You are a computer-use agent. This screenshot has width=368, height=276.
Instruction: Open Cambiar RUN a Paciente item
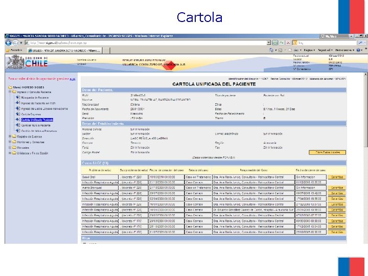36,126
